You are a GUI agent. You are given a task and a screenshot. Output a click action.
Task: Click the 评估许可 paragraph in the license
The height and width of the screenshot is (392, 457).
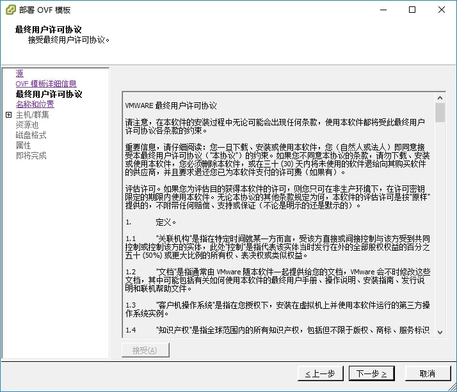(x=278, y=197)
